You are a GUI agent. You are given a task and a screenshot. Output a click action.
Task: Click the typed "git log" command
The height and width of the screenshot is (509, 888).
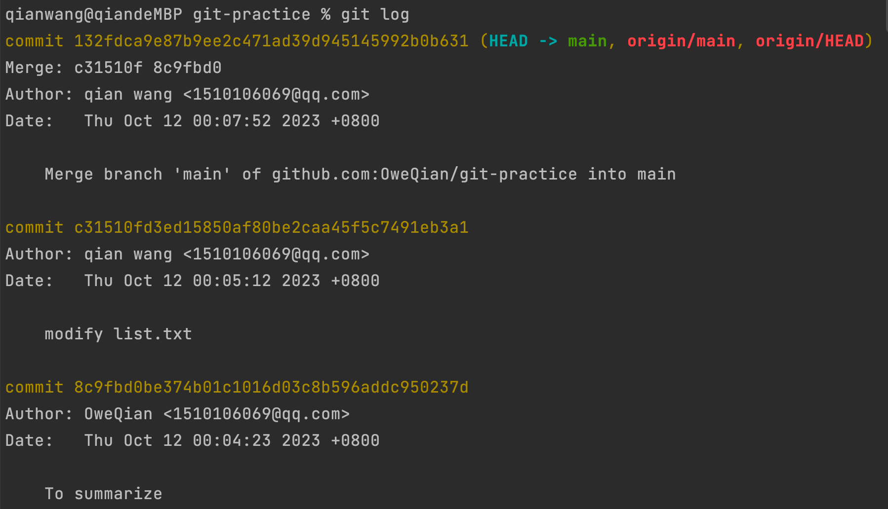375,14
